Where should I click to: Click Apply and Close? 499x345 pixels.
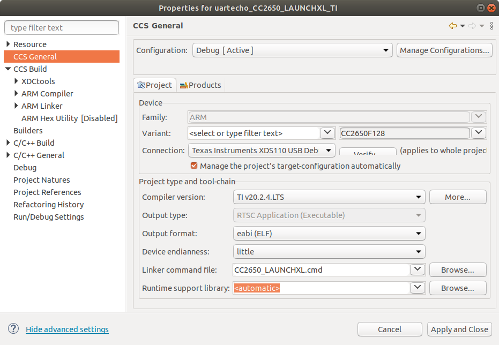pyautogui.click(x=459, y=329)
